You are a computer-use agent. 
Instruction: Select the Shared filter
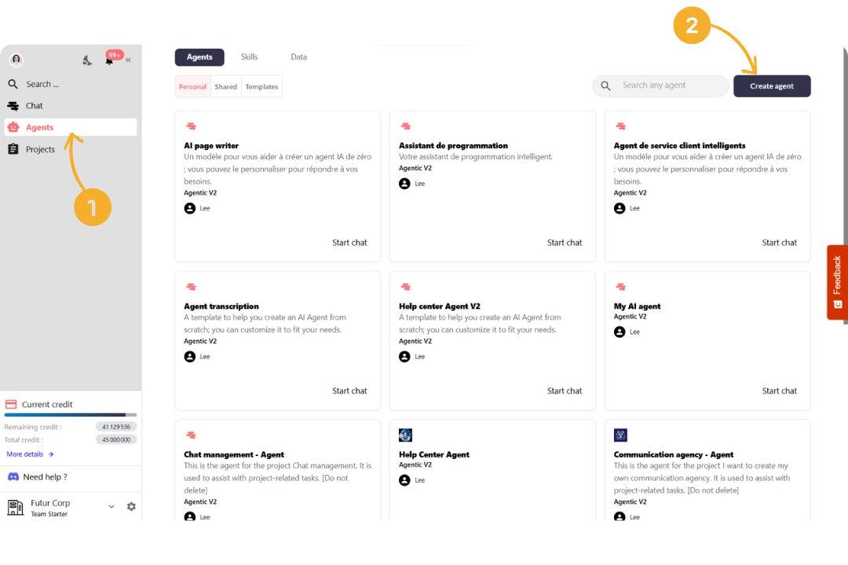click(x=225, y=87)
